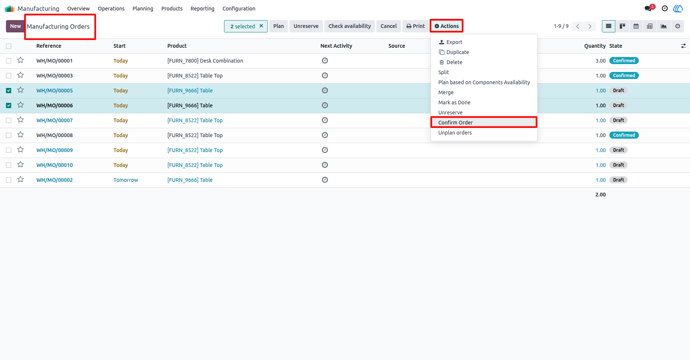Select Export in the Actions menu
690x360 pixels.
pyautogui.click(x=484, y=42)
